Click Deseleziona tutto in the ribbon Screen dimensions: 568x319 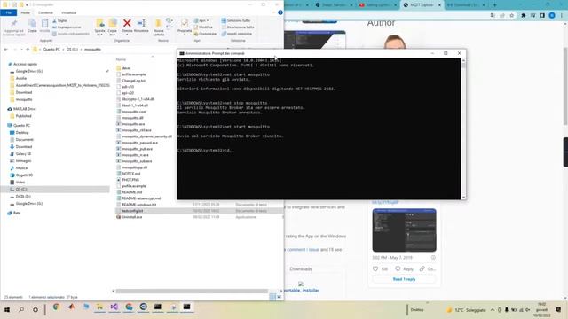[x=238, y=27]
